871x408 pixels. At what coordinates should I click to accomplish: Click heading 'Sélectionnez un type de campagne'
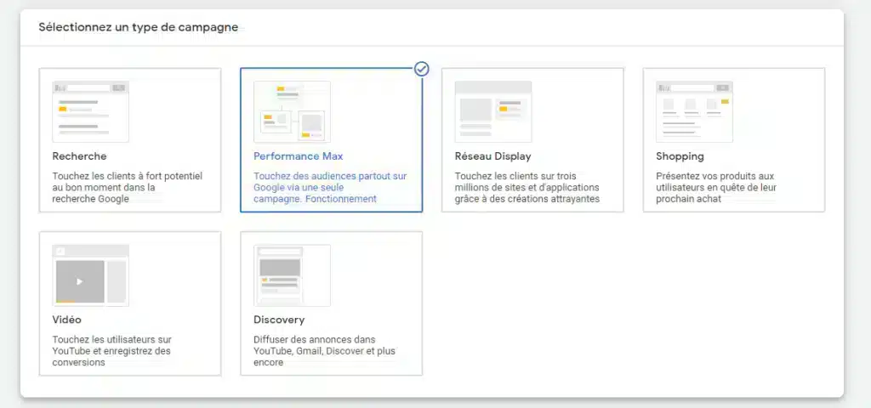click(139, 27)
